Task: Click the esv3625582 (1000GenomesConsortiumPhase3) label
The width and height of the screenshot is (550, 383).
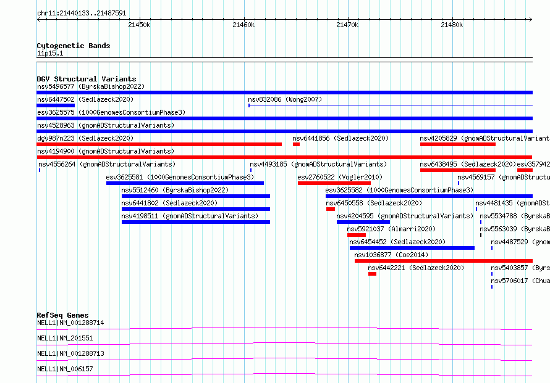Action: point(399,190)
